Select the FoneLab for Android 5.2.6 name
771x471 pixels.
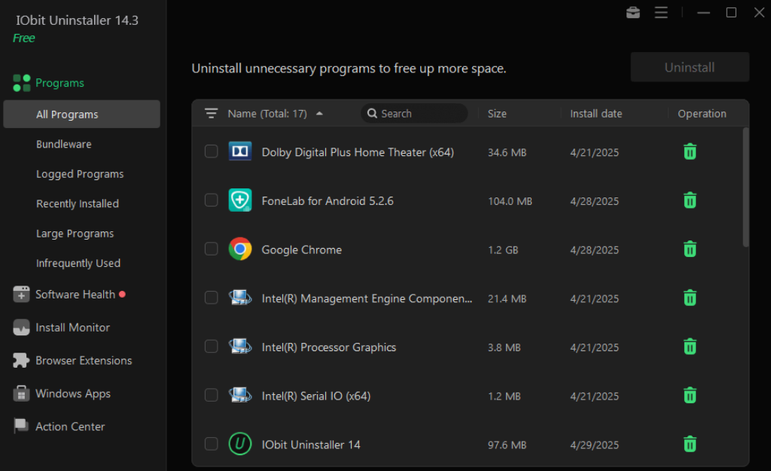coord(328,200)
